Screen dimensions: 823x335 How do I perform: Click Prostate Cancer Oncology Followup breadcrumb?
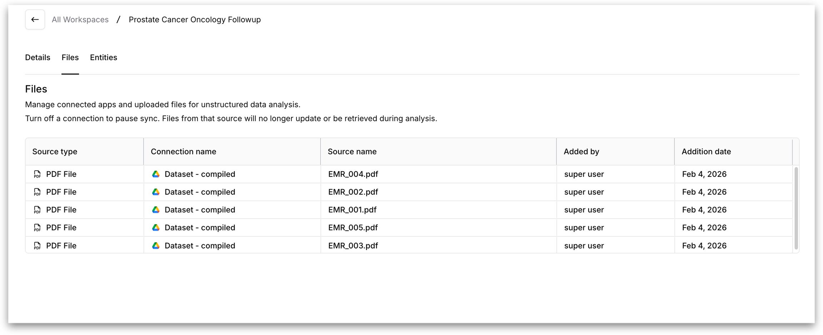195,20
